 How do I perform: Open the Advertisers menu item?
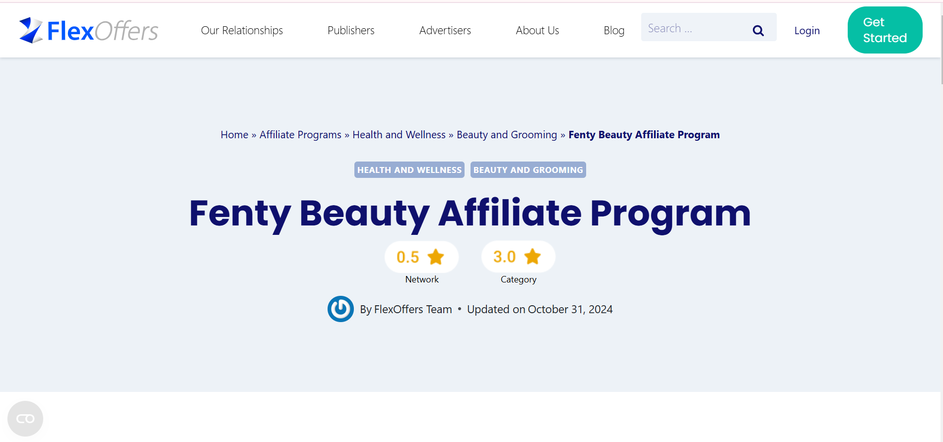[445, 30]
